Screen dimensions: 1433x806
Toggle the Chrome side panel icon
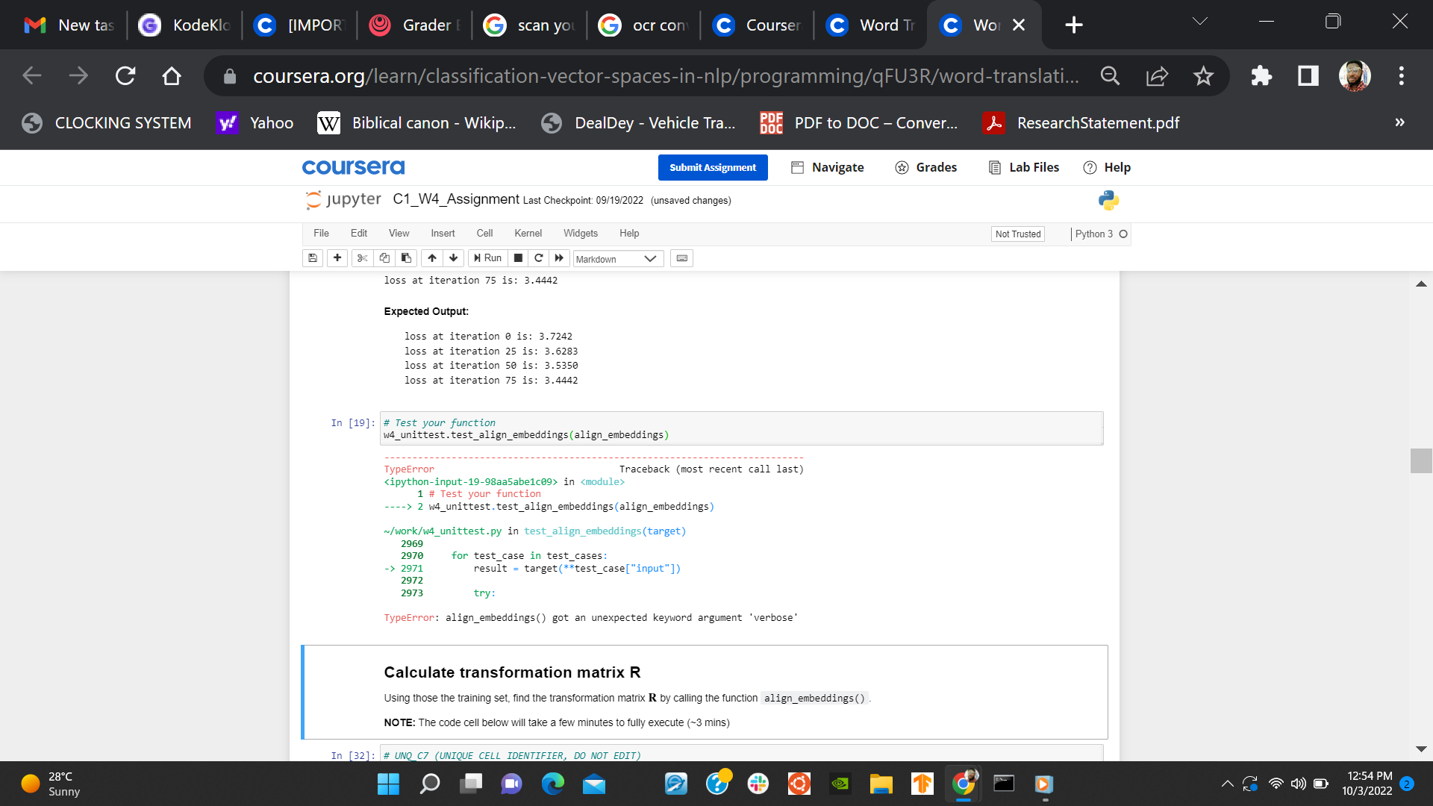pos(1308,75)
